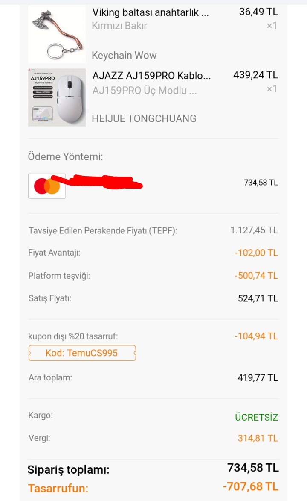Tap the 439,24 TL mouse price
The height and width of the screenshot is (501, 307).
255,75
